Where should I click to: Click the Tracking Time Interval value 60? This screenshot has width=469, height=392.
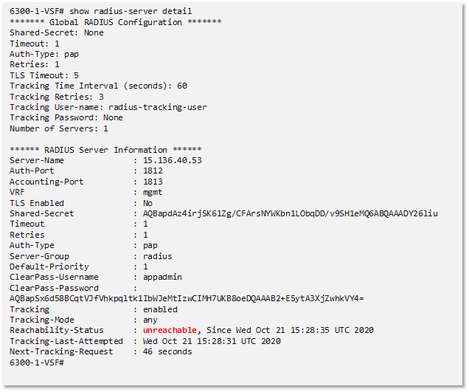(x=182, y=86)
